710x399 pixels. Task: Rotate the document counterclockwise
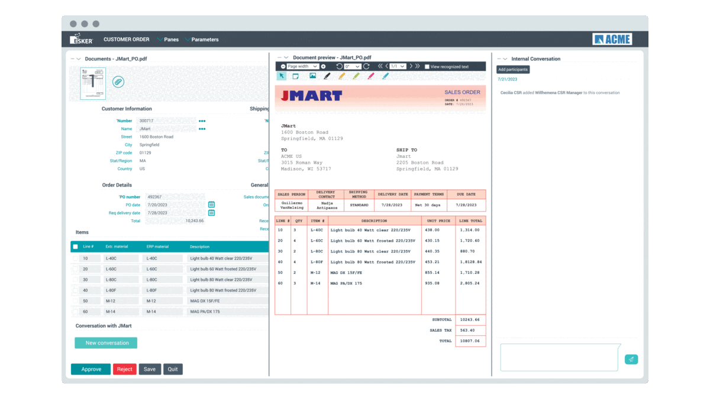pyautogui.click(x=340, y=67)
